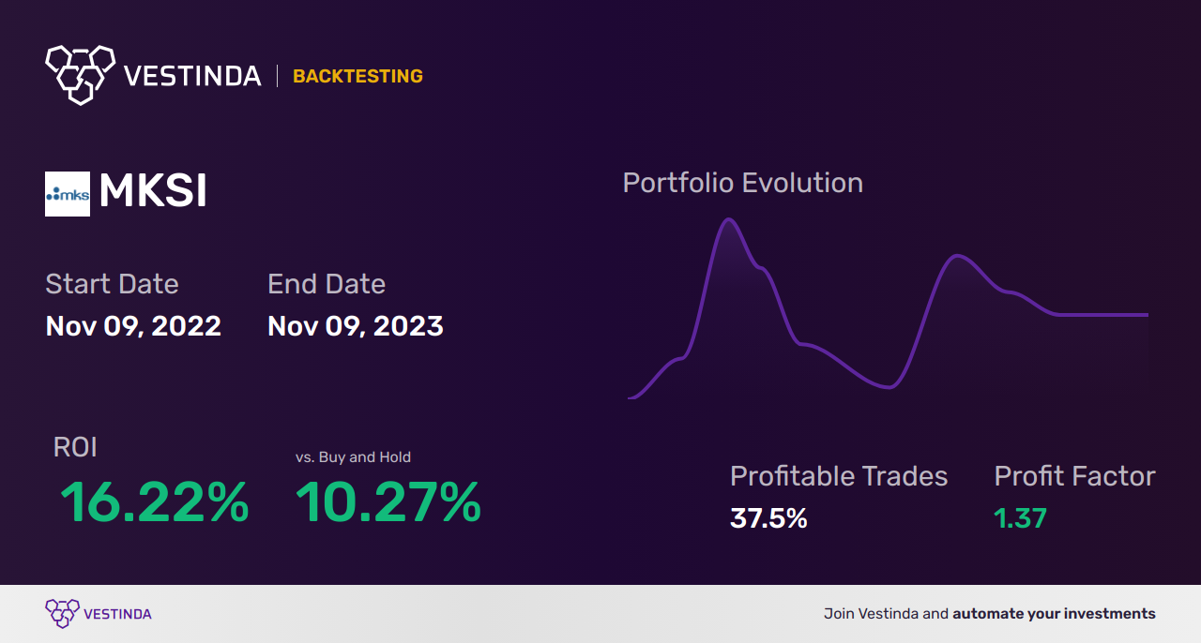Click the Portfolio Evolution chart title
Image resolution: width=1201 pixels, height=643 pixels.
click(742, 183)
